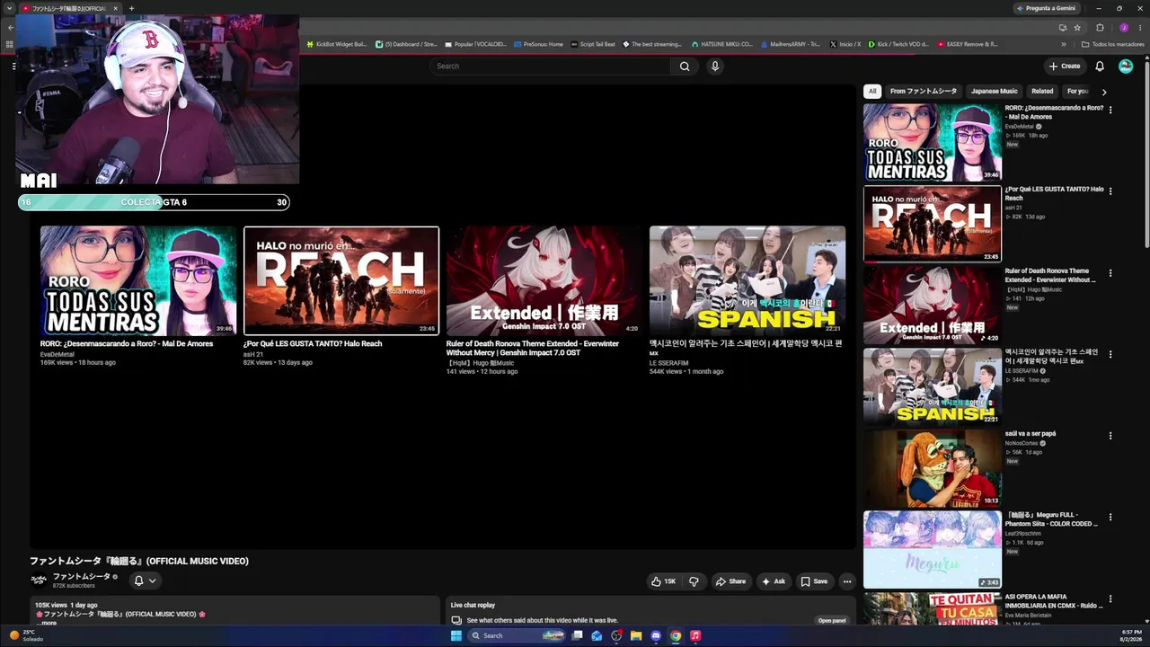Expand video description with ...more
The height and width of the screenshot is (647, 1150).
click(47, 623)
